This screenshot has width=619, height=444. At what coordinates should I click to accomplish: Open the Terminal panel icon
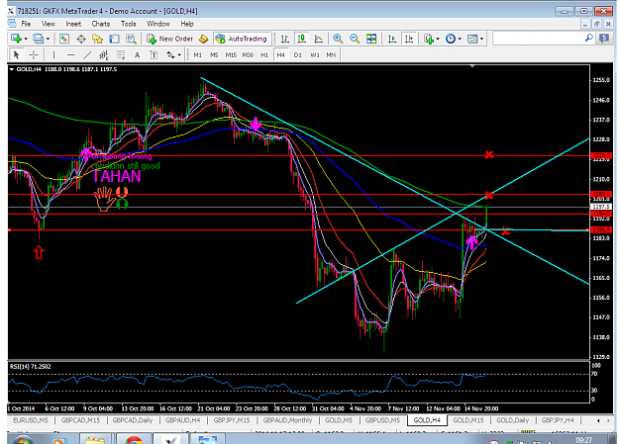pyautogui.click(x=114, y=39)
